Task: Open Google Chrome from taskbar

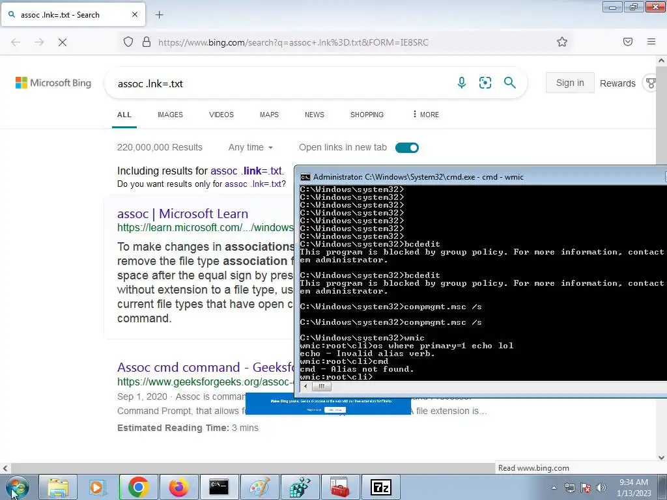Action: tap(138, 487)
